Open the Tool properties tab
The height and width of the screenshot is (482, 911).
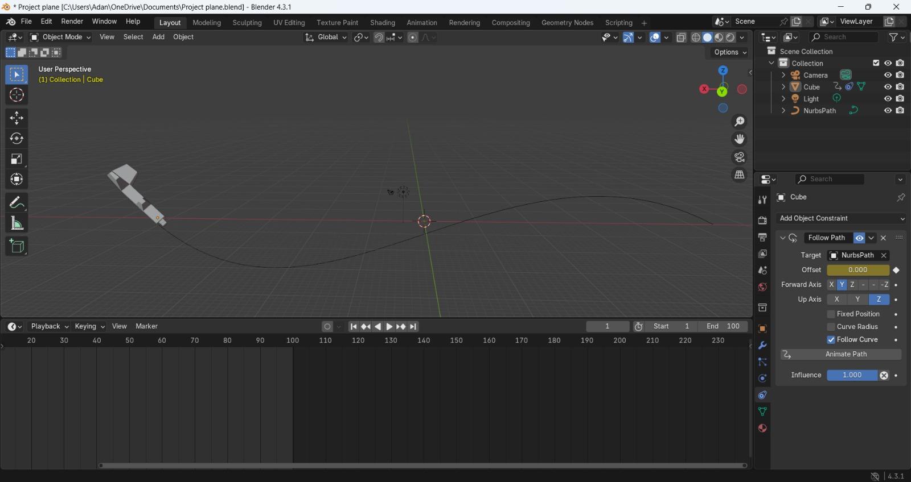(762, 200)
